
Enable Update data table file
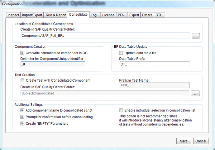121,53
